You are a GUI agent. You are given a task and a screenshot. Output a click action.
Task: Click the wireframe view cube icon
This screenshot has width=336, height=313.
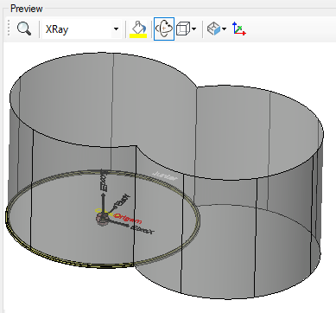[x=183, y=29]
